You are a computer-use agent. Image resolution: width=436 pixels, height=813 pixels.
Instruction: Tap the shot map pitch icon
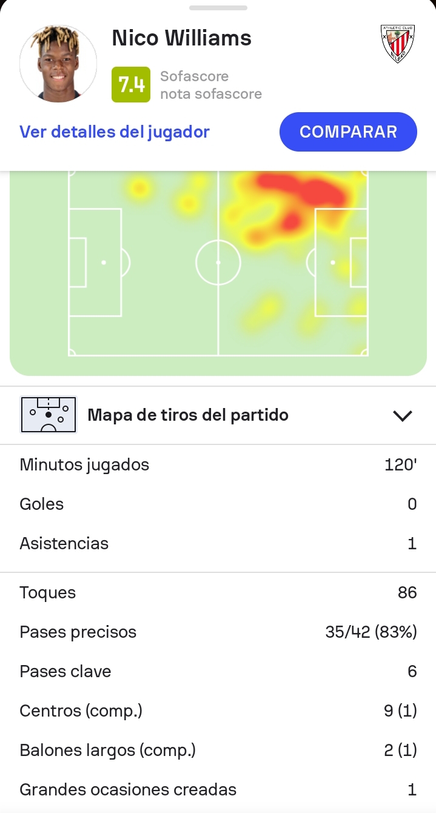[x=49, y=415]
